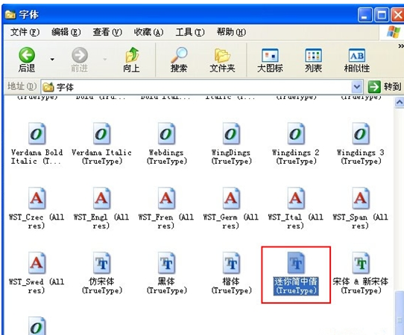Click the Go (转到) button
This screenshot has width=404, height=335.
[x=384, y=86]
